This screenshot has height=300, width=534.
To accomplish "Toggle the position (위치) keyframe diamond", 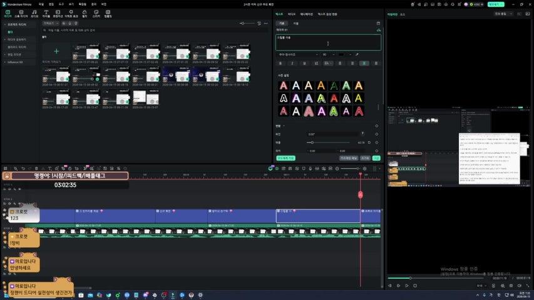I will pos(377,151).
